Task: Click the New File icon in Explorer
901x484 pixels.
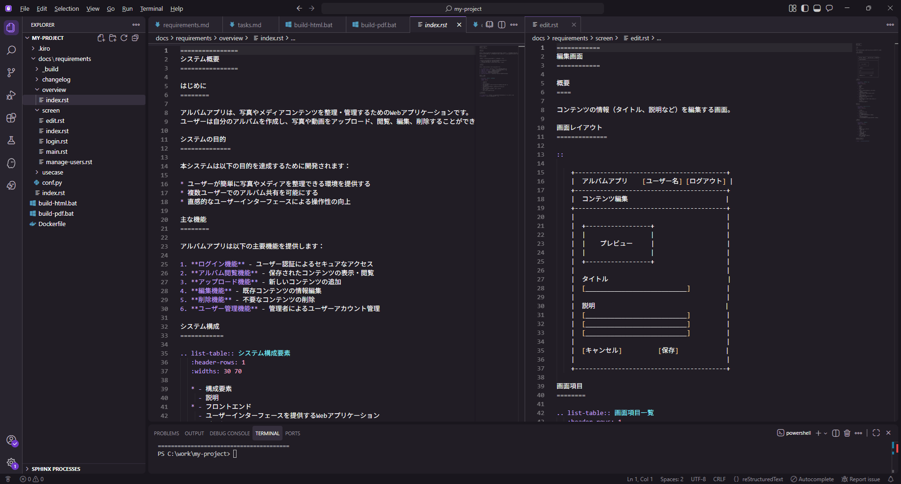Action: [x=101, y=38]
